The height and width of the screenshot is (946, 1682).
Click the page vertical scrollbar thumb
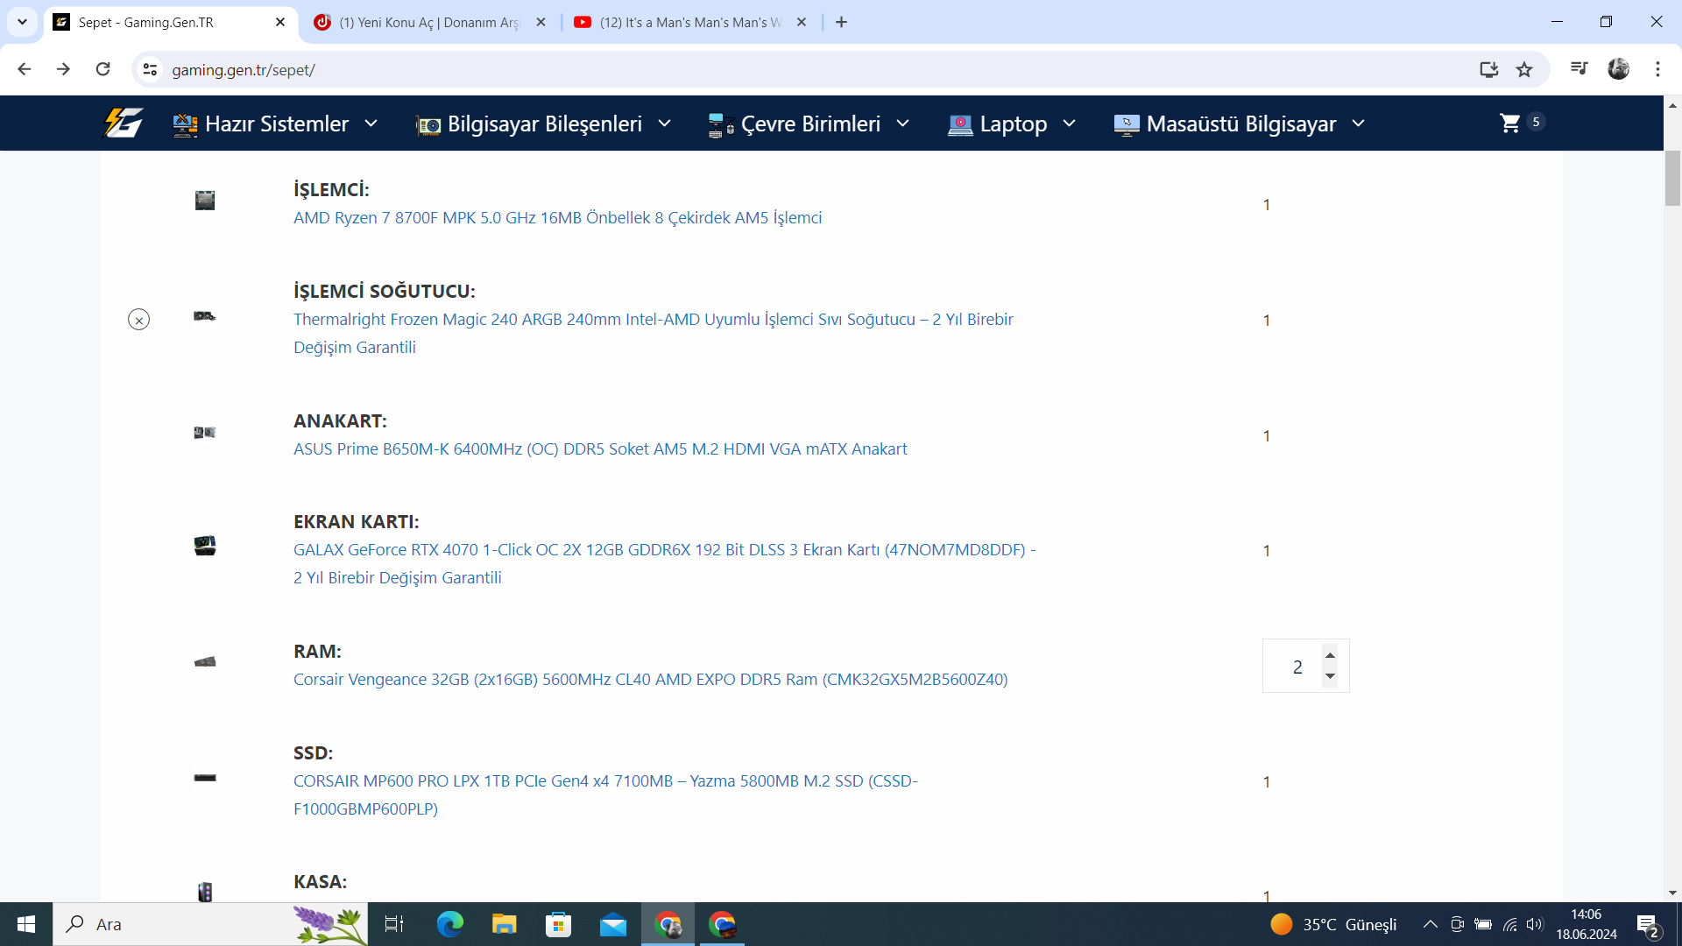tap(1672, 178)
